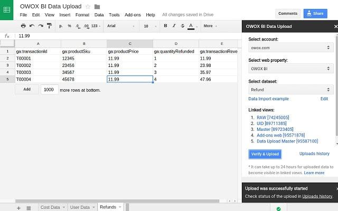This screenshot has width=338, height=211.
Task: Select the paint format tool
Action: [x=49, y=26]
